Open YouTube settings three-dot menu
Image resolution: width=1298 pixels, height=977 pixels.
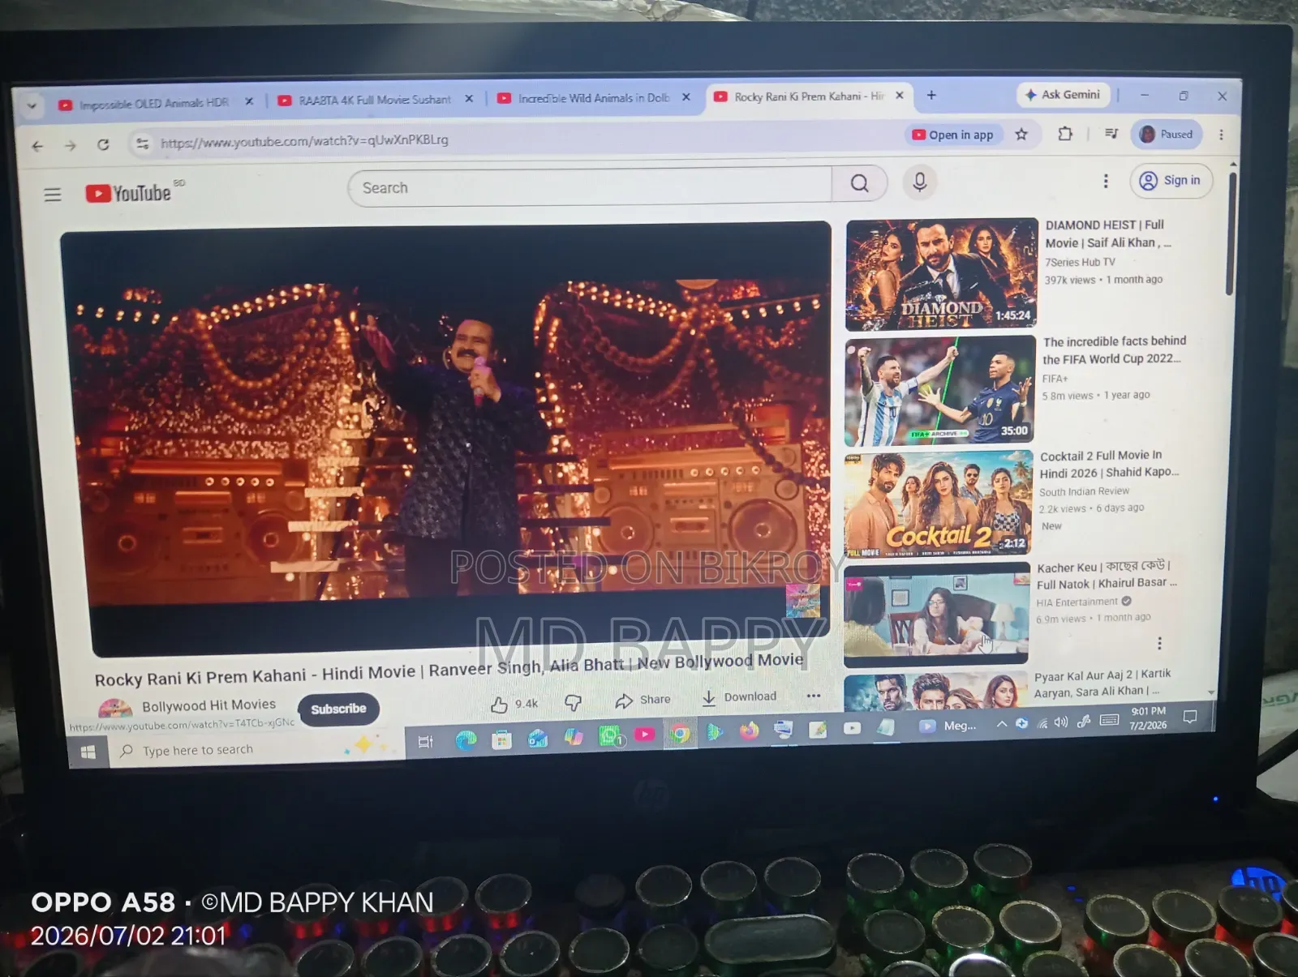(1106, 181)
